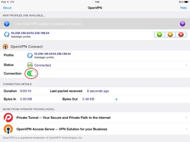Open Private Tunnel row chevron
190x142 pixels.
(x=186, y=118)
